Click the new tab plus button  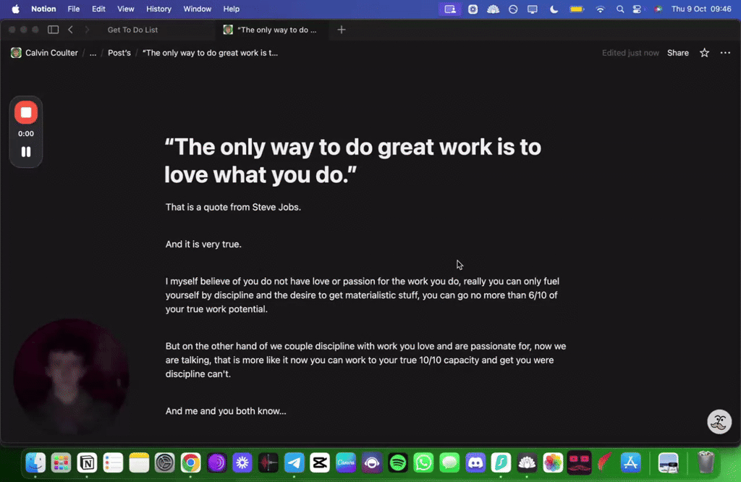pos(341,30)
